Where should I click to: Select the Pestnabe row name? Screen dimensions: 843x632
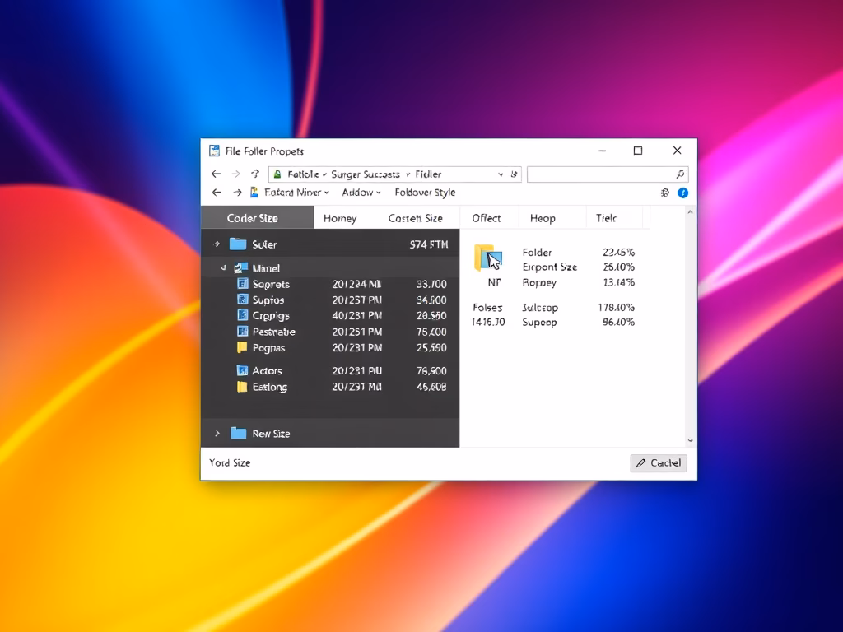click(x=273, y=332)
